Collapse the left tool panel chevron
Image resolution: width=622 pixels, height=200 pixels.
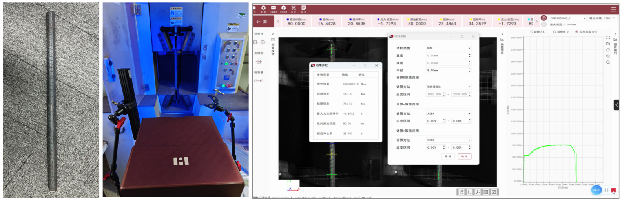[x=273, y=34]
